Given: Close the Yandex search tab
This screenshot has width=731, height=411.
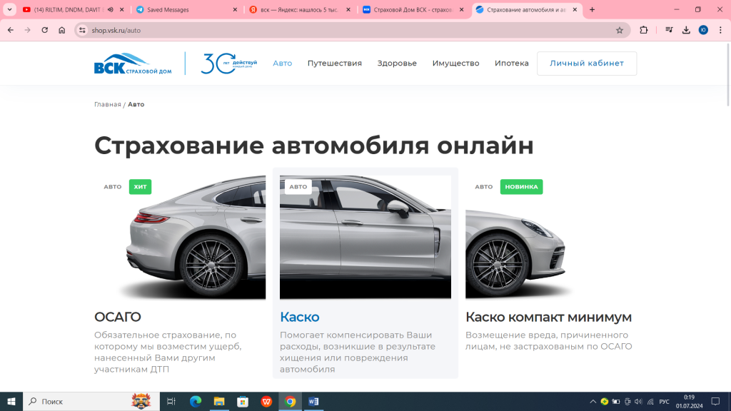Looking at the screenshot, I should tap(348, 9).
